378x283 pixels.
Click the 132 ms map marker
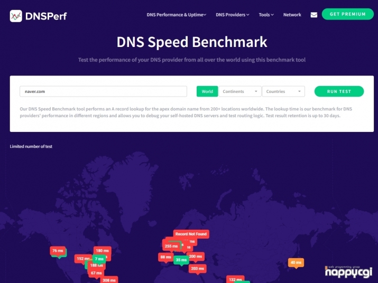235,279
